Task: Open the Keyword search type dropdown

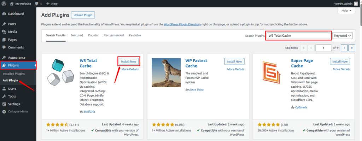Action: 342,36
